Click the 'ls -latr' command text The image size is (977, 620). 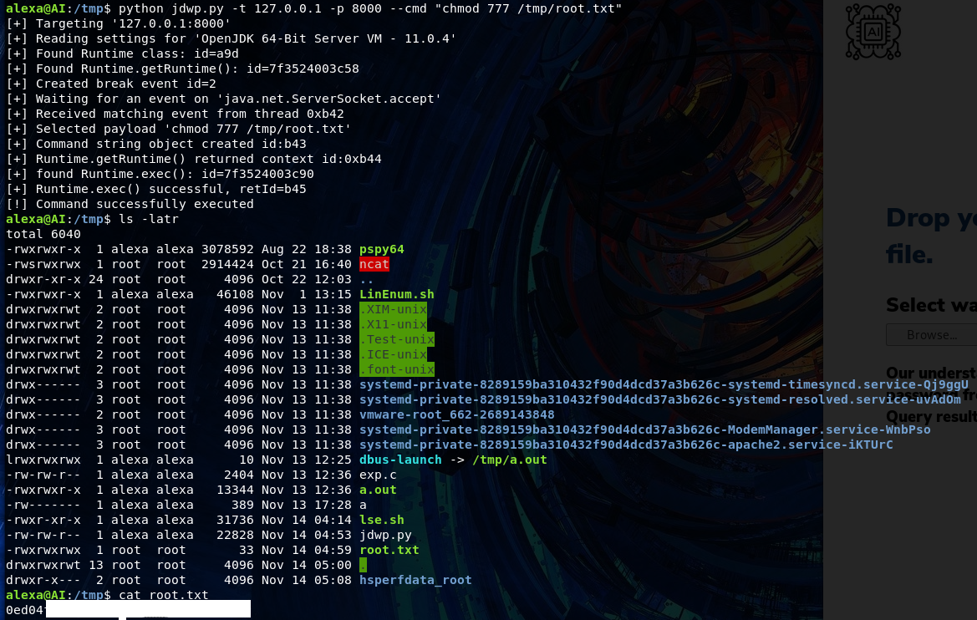(148, 219)
